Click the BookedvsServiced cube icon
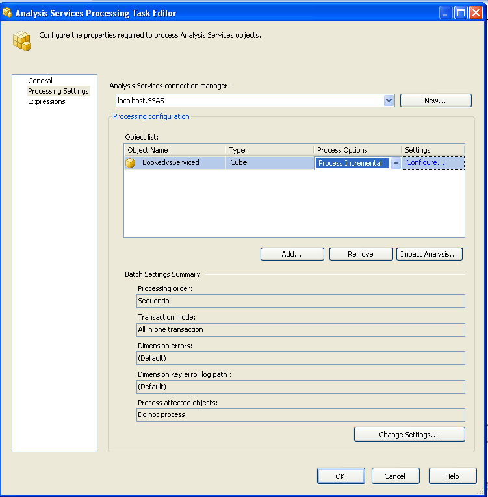Viewport: 488px width, 497px height. point(131,163)
